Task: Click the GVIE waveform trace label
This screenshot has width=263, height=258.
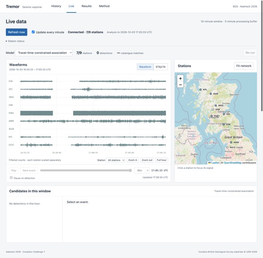Action: [x=11, y=145]
